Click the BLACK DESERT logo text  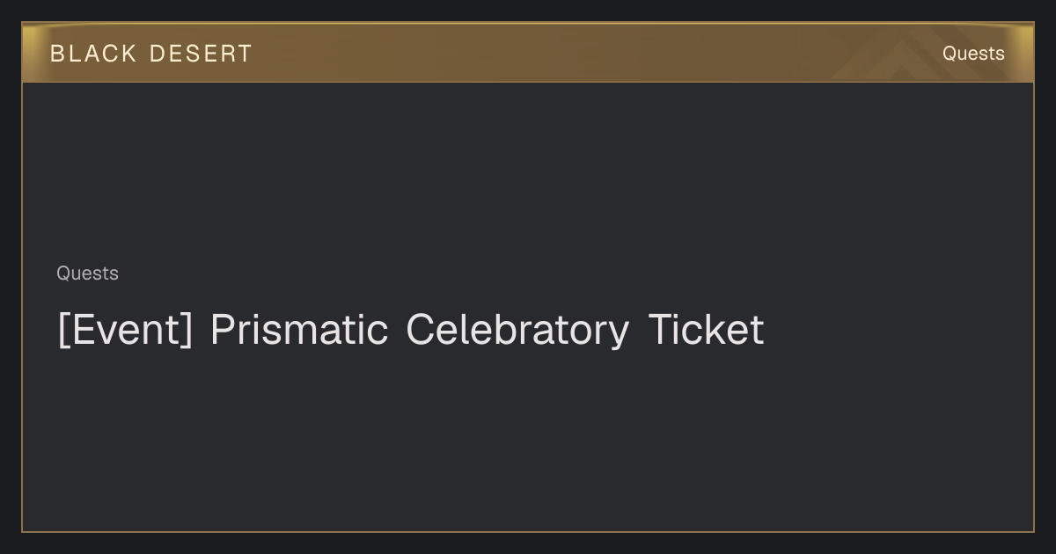pos(151,54)
